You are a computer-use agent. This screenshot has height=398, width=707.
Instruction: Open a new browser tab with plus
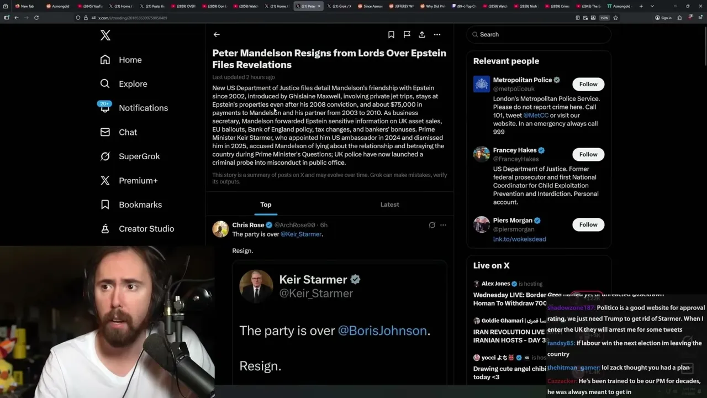coord(641,6)
